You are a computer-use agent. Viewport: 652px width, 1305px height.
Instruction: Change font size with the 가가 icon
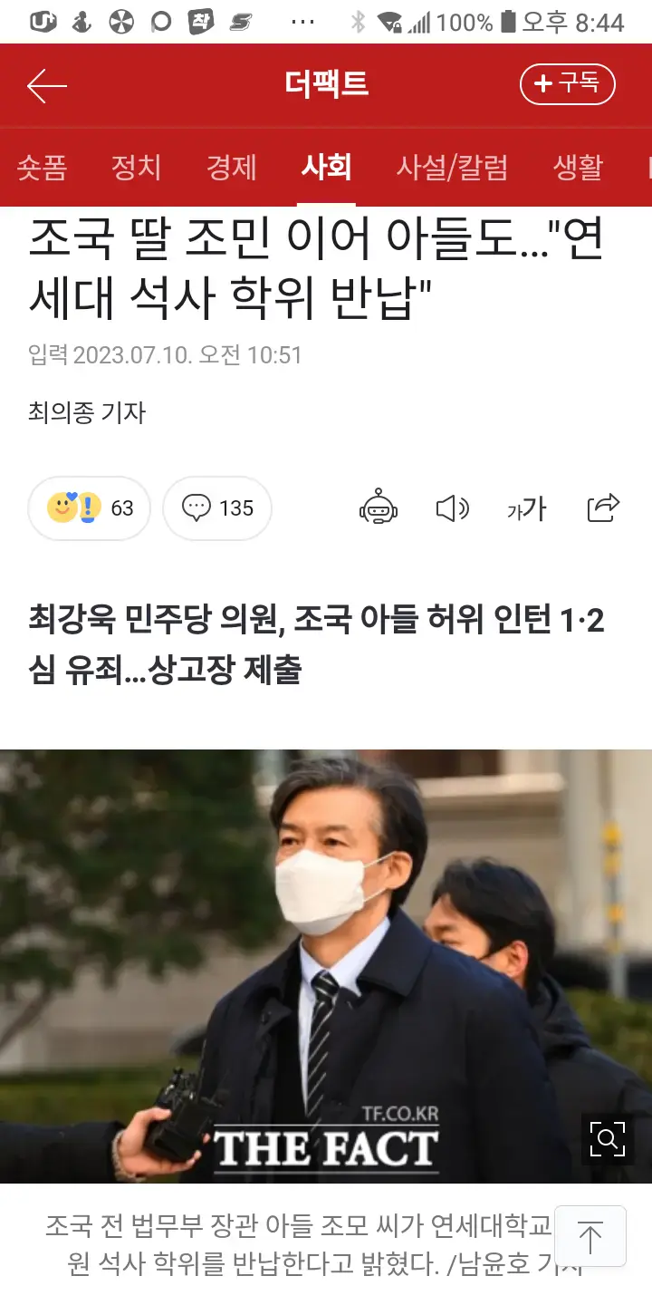pos(526,509)
